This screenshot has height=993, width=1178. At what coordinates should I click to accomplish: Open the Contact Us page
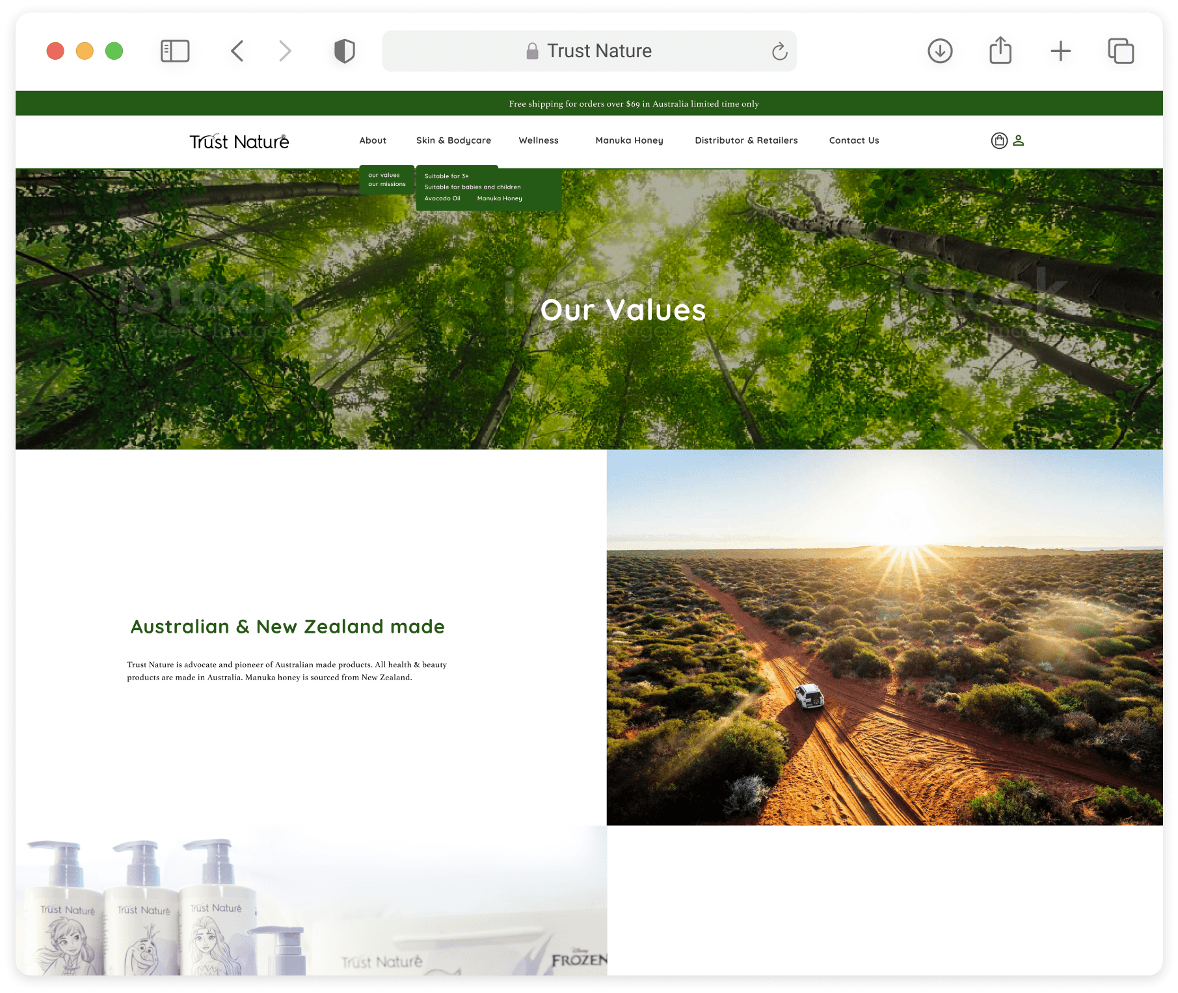click(854, 140)
